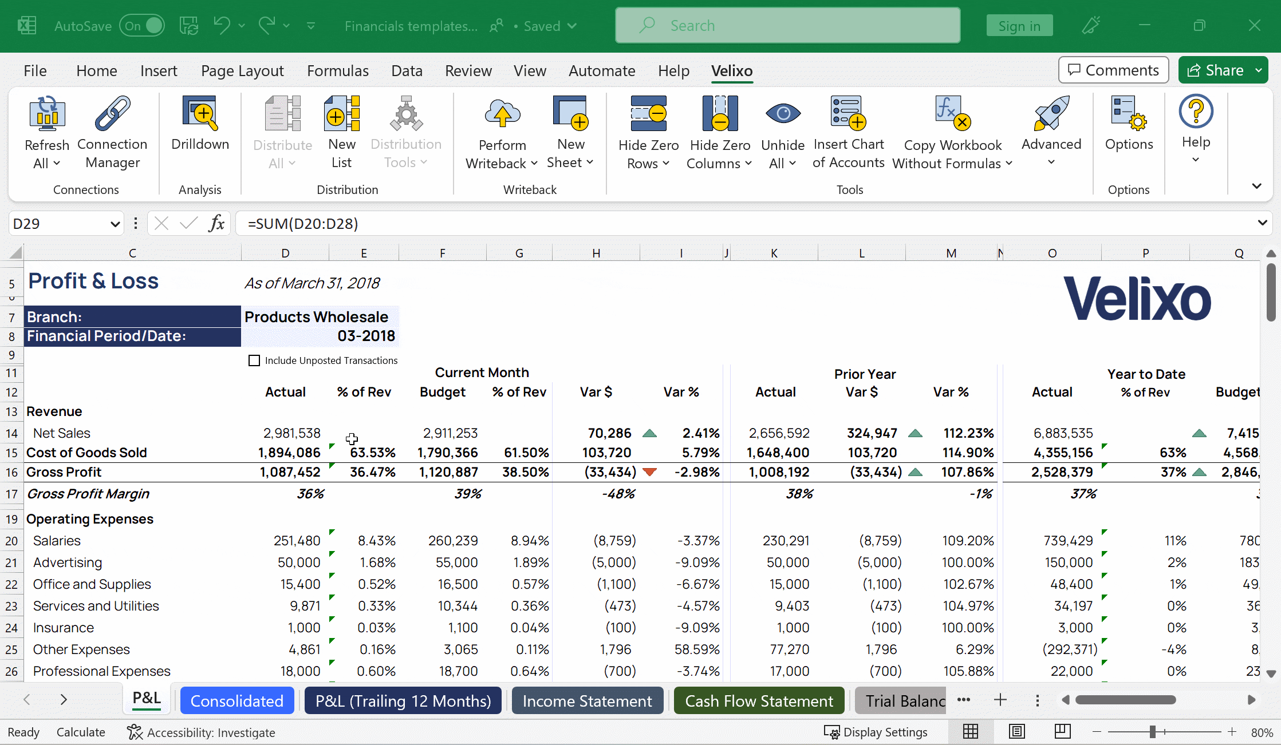
Task: Open the Connection Manager
Action: 112,132
